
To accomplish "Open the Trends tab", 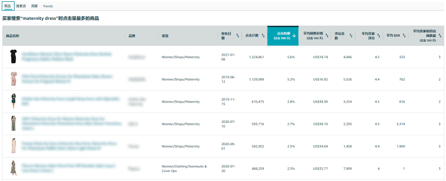I will [48, 6].
